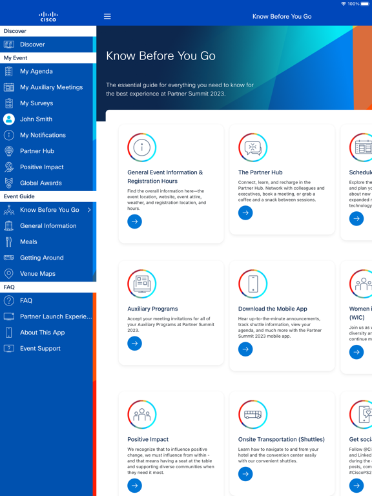Click the My Surveys icon
Image resolution: width=372 pixels, height=496 pixels.
[x=9, y=103]
